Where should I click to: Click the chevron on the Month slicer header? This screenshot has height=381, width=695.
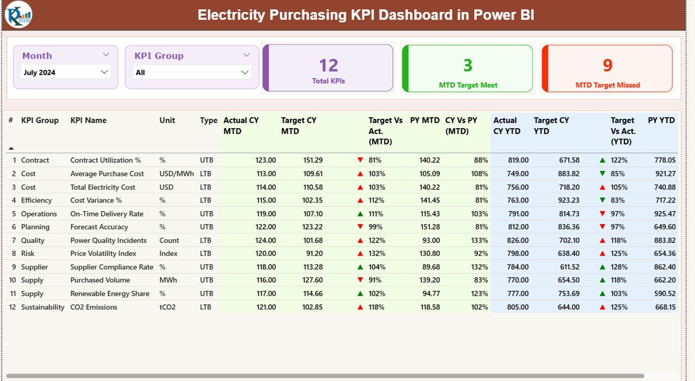108,54
